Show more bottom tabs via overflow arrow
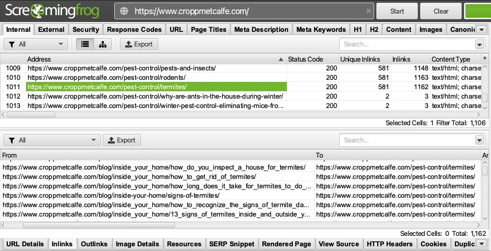 (x=482, y=244)
